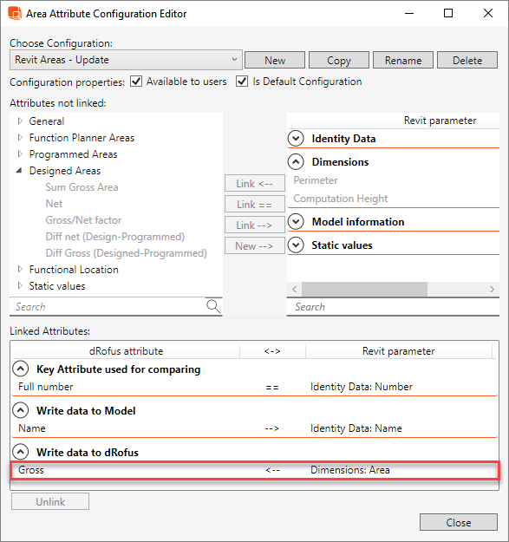Collapse the Dimensions section chevron icon
Screen dimensions: 509x542
click(296, 162)
